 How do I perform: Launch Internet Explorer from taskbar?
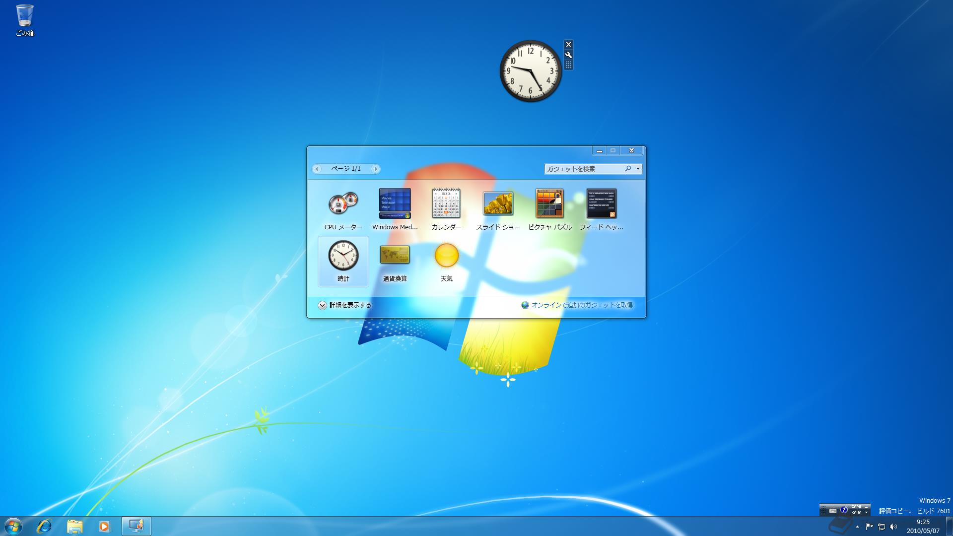pyautogui.click(x=44, y=526)
